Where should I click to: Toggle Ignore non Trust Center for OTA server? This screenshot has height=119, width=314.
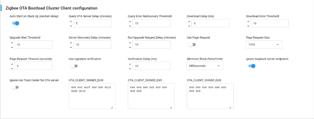15,87
